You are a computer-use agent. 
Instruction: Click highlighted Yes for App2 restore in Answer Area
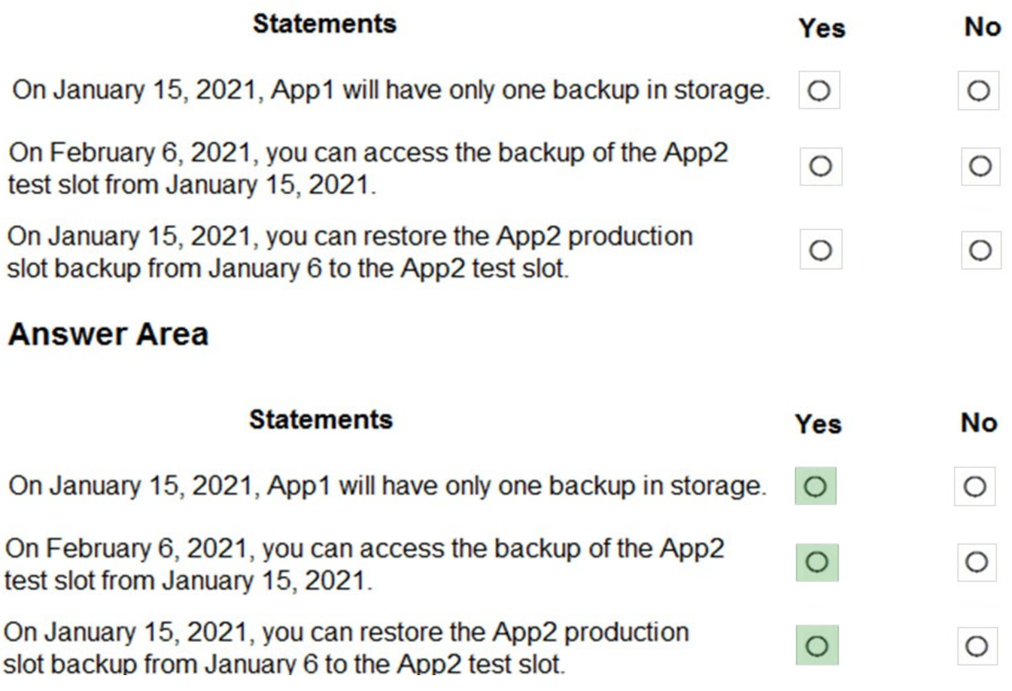coord(816,646)
